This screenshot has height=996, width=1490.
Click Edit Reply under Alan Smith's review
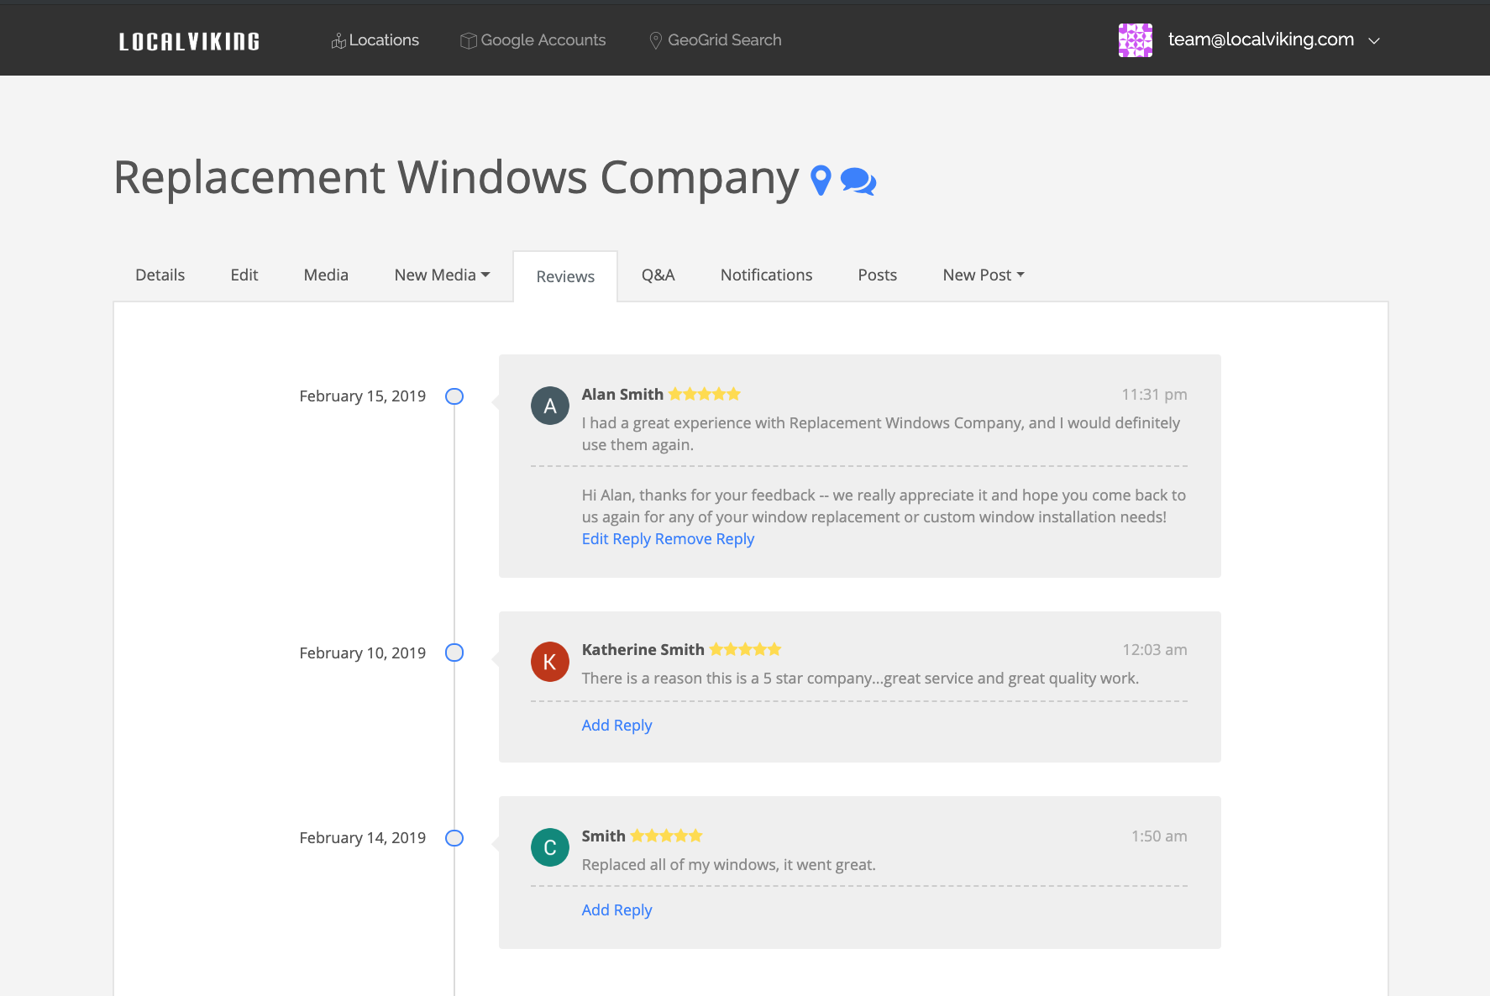point(615,538)
